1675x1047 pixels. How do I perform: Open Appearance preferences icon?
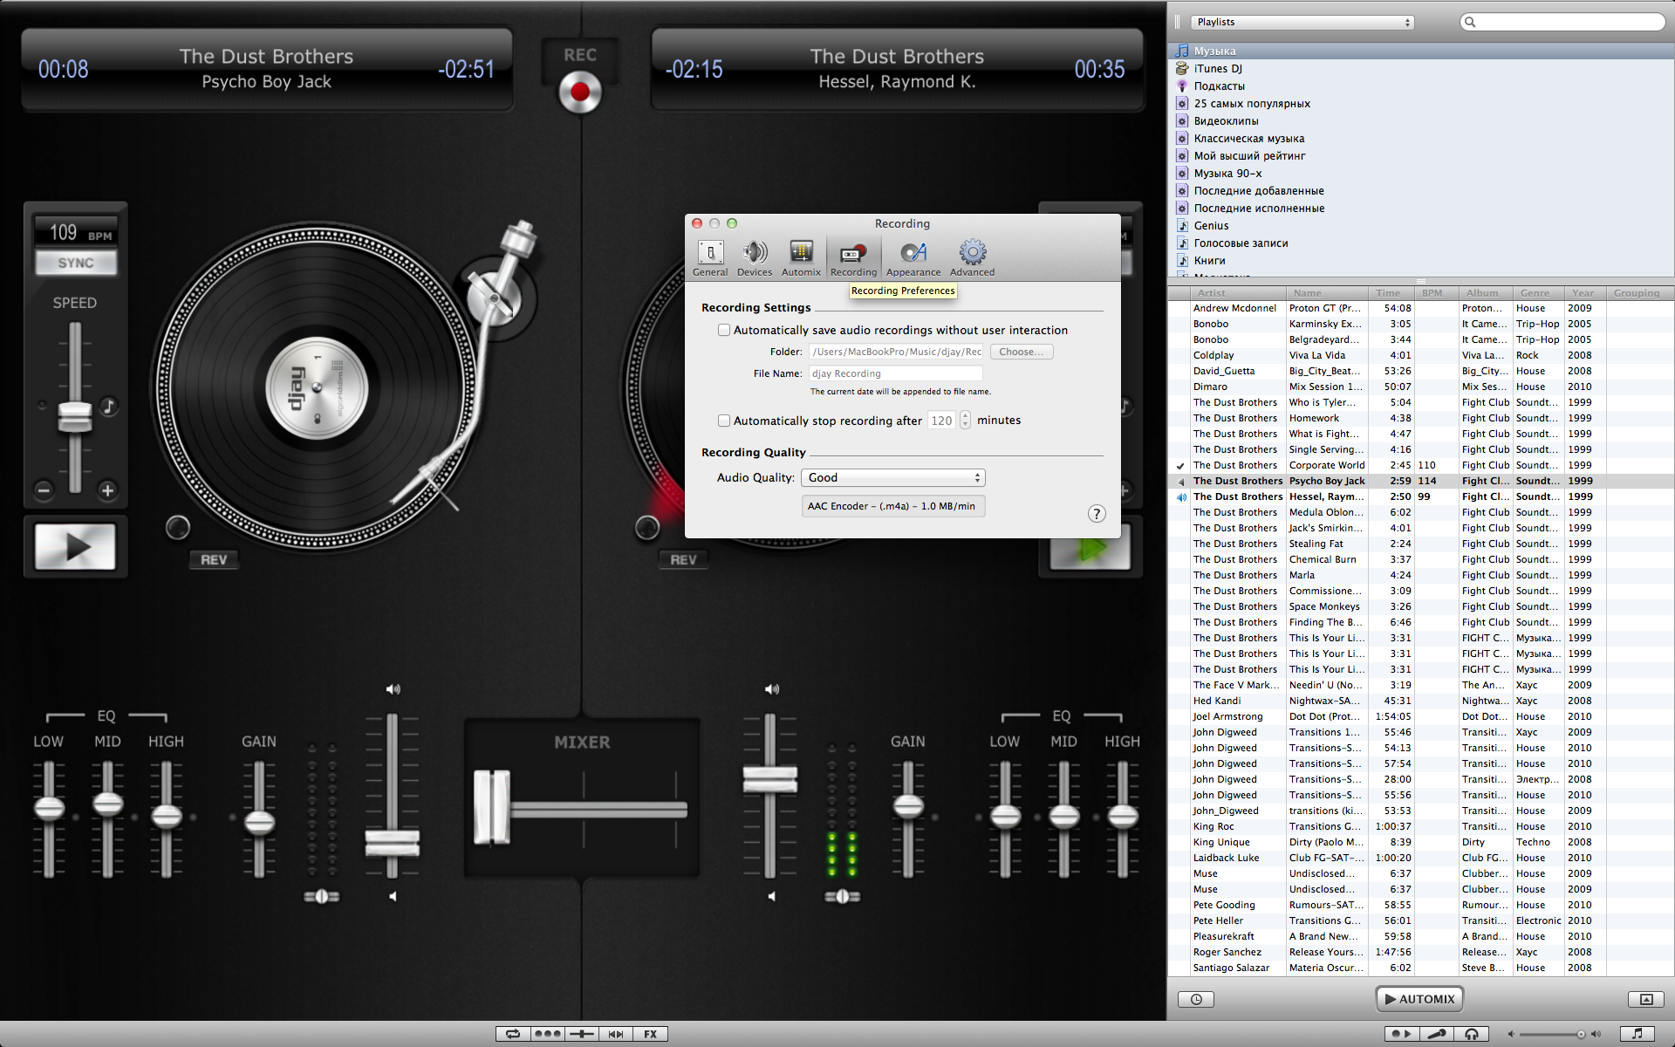[913, 258]
